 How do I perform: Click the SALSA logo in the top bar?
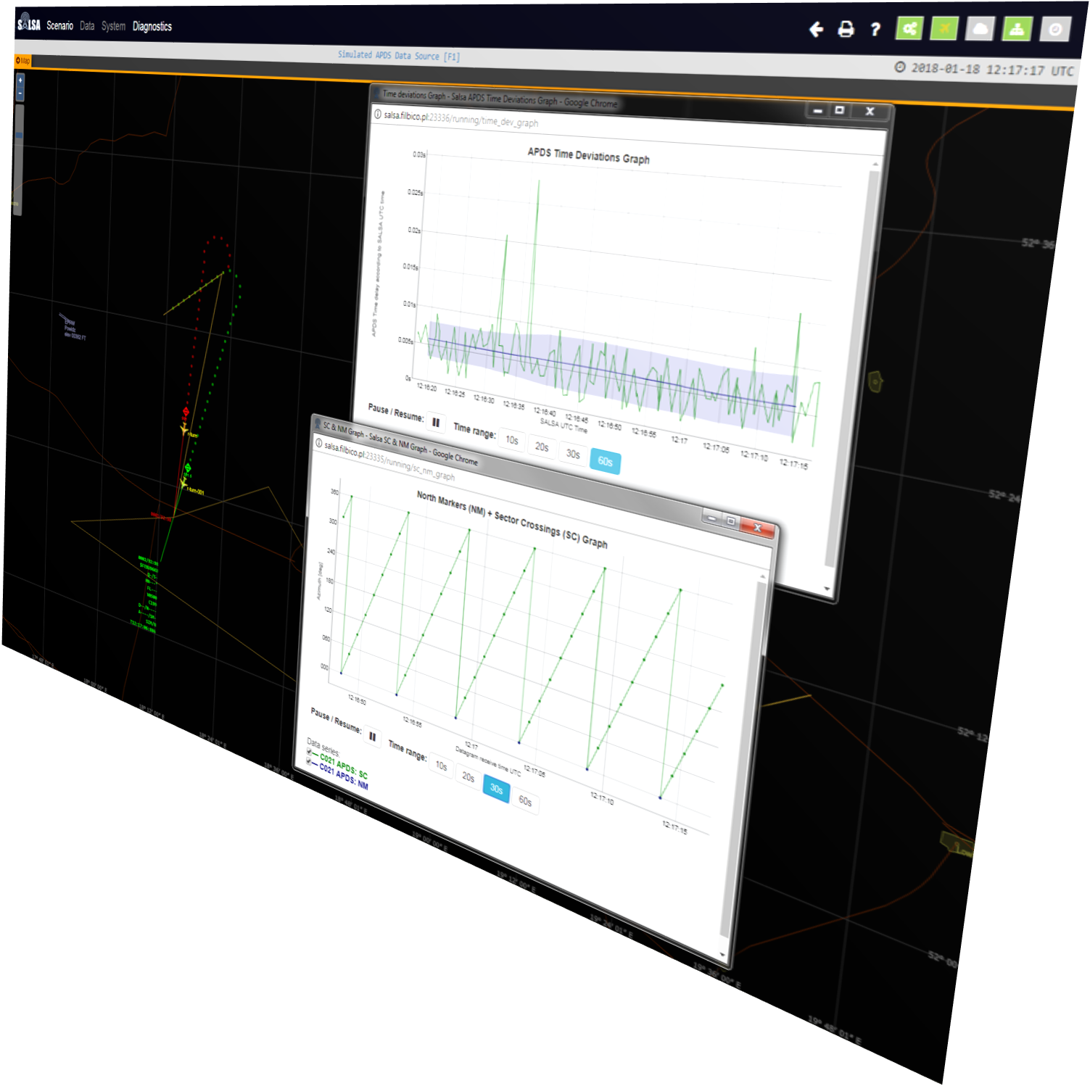point(29,23)
